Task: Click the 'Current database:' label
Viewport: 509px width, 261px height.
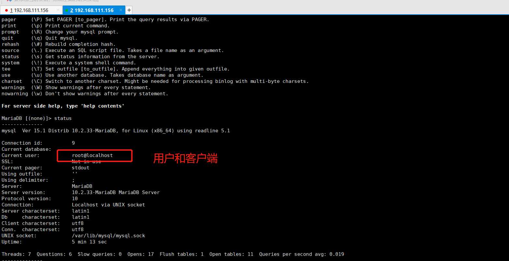Action: (26, 149)
